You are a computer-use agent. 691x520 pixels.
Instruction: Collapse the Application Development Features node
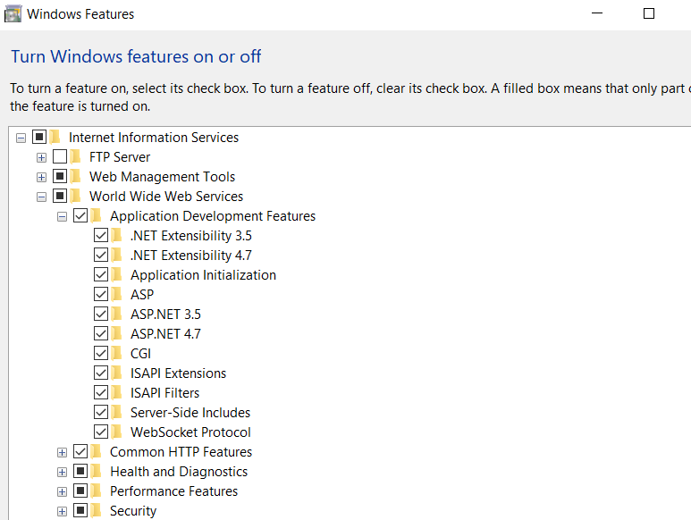tap(62, 216)
